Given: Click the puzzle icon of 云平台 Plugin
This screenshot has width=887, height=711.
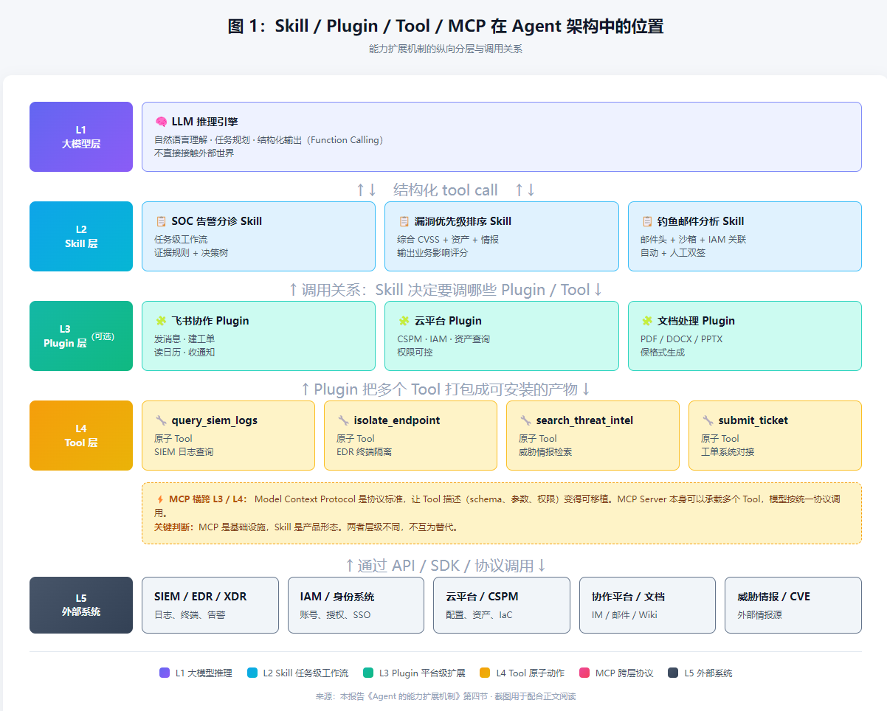Looking at the screenshot, I should click(404, 321).
